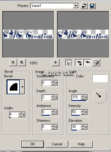
Task: Randomize parameters with the dice icon
Action: pos(96,63)
